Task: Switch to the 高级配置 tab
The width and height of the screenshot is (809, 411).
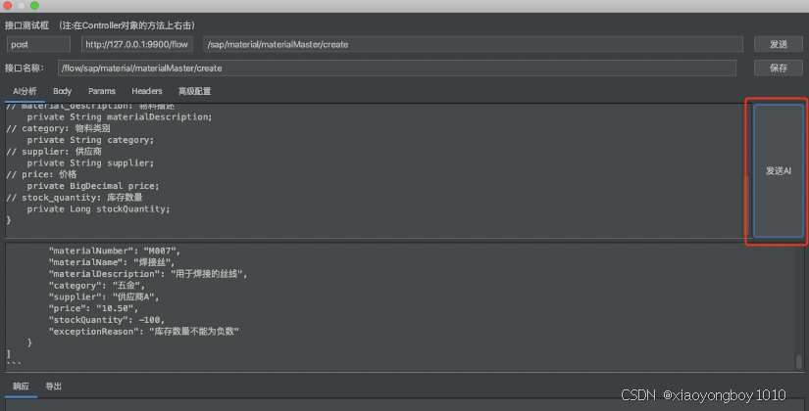Action: click(x=194, y=91)
